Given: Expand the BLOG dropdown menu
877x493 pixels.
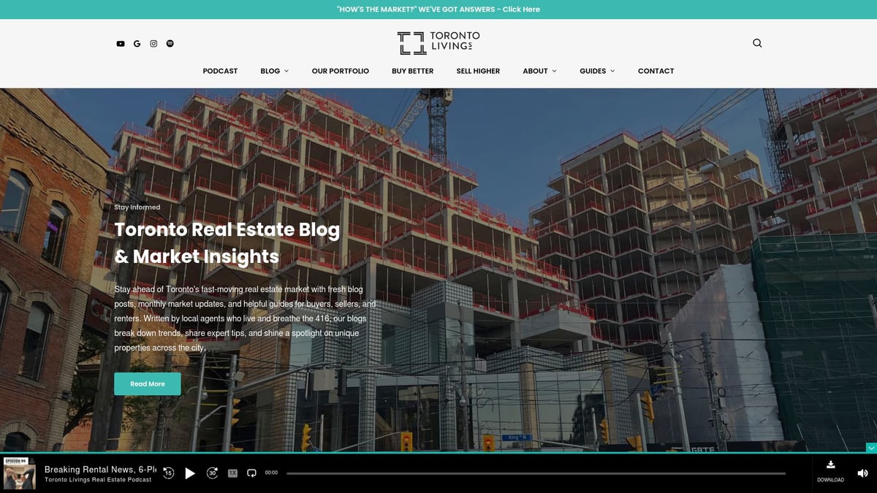Looking at the screenshot, I should coord(274,71).
